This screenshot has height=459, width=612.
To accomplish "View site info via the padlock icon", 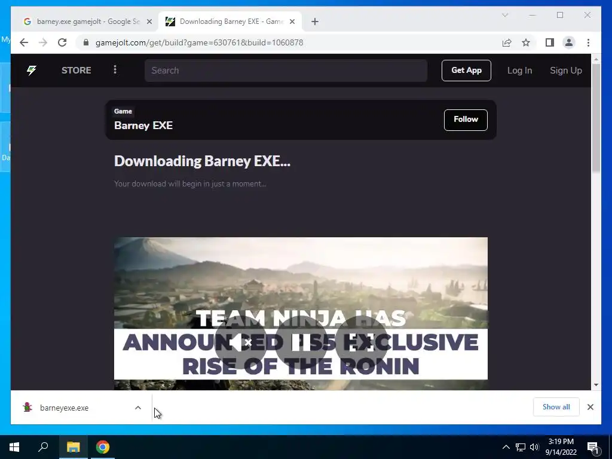I will point(86,42).
